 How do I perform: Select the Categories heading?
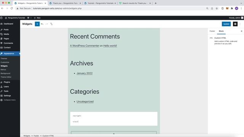coord(85,91)
